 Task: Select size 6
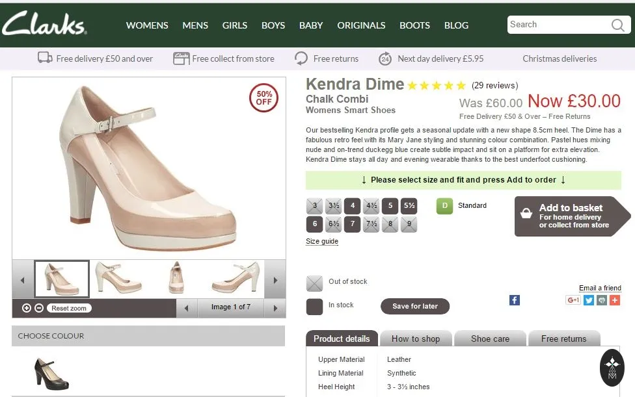coord(315,224)
